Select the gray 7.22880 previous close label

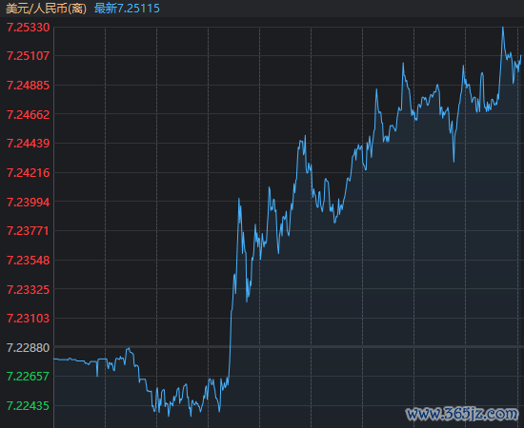tap(28, 348)
